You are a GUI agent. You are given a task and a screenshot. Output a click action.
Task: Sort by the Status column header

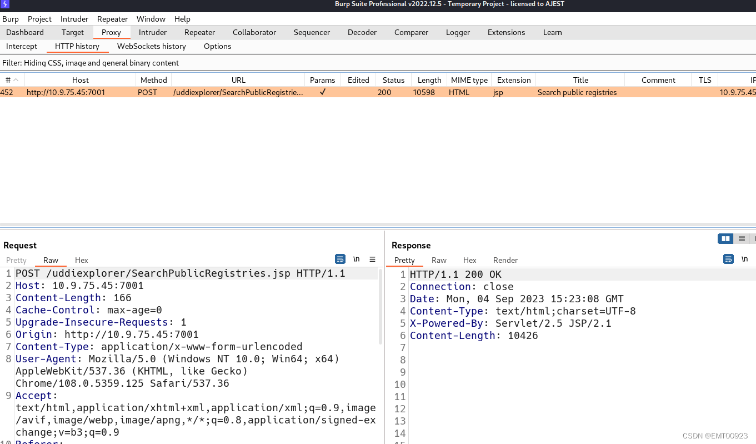(393, 80)
